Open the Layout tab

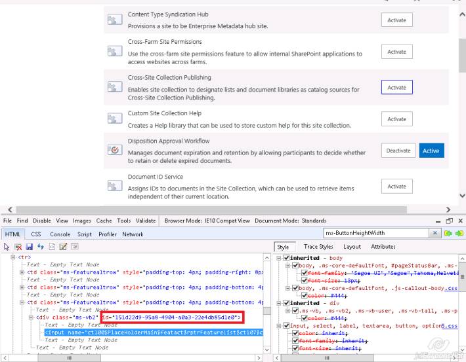[x=352, y=247]
